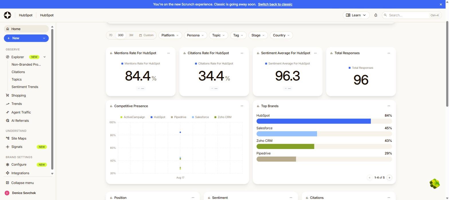
Task: Click the Trends arrow icon
Action: tap(7, 104)
